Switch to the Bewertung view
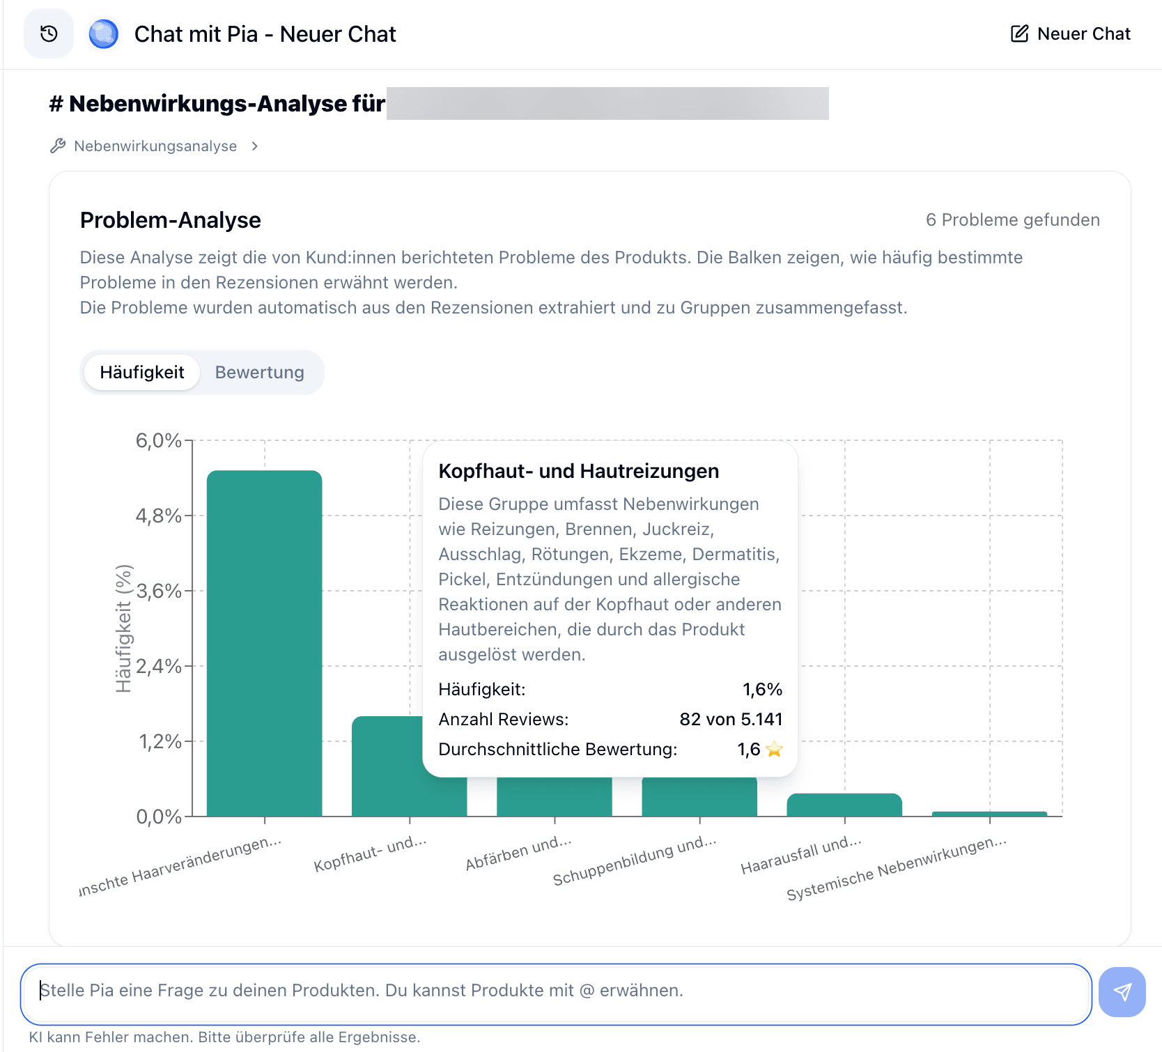 point(258,372)
